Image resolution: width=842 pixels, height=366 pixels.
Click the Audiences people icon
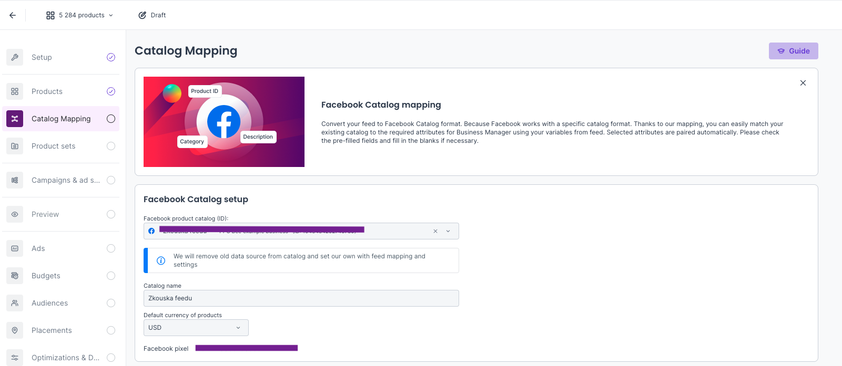coord(15,303)
